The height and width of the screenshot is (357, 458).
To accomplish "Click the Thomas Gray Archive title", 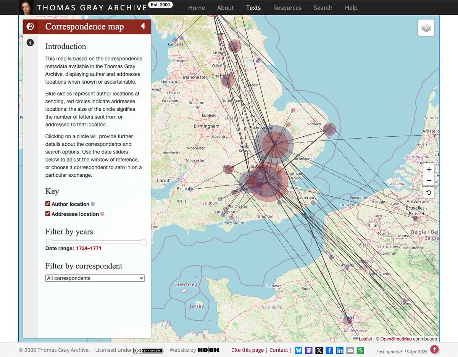I will tap(92, 8).
